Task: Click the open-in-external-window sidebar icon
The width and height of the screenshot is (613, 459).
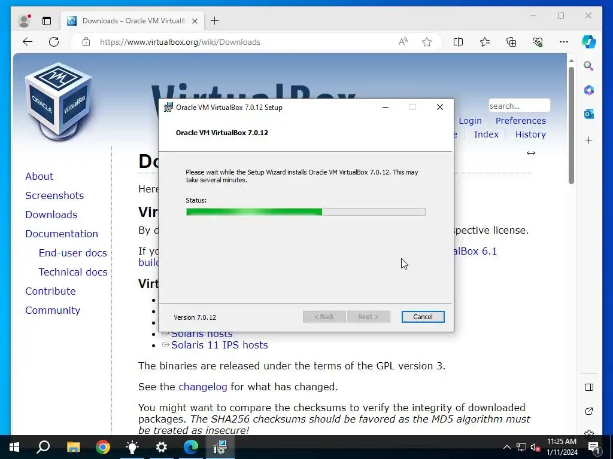Action: tap(589, 411)
